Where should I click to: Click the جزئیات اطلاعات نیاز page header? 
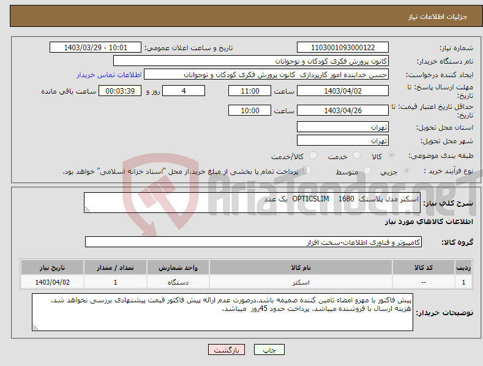438,17
